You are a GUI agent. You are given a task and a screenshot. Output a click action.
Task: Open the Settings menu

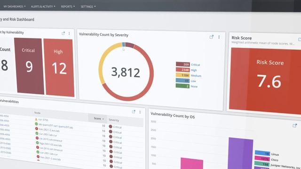88,7
